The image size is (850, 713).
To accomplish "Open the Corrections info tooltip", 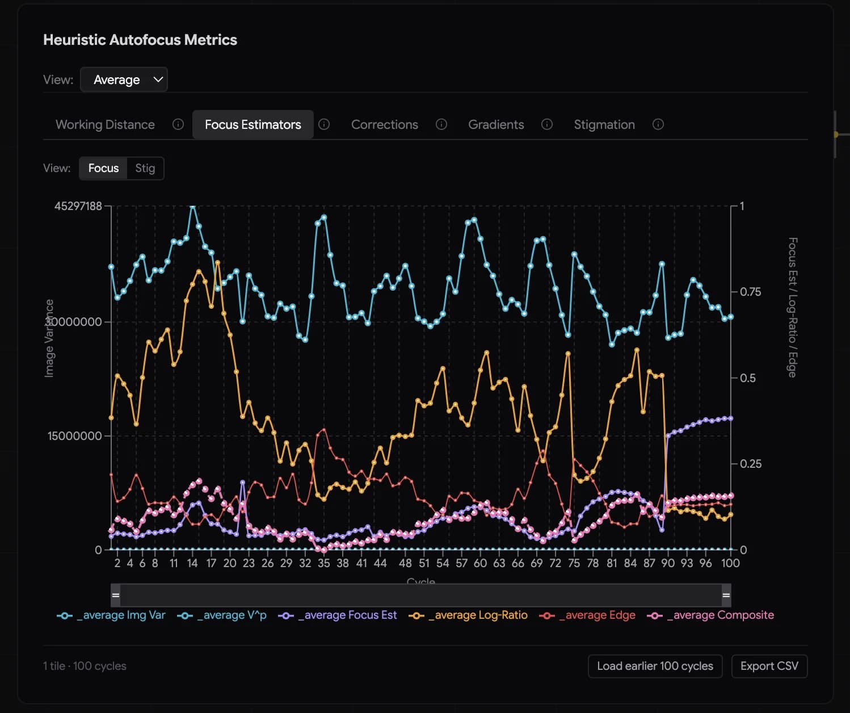I will [x=441, y=124].
